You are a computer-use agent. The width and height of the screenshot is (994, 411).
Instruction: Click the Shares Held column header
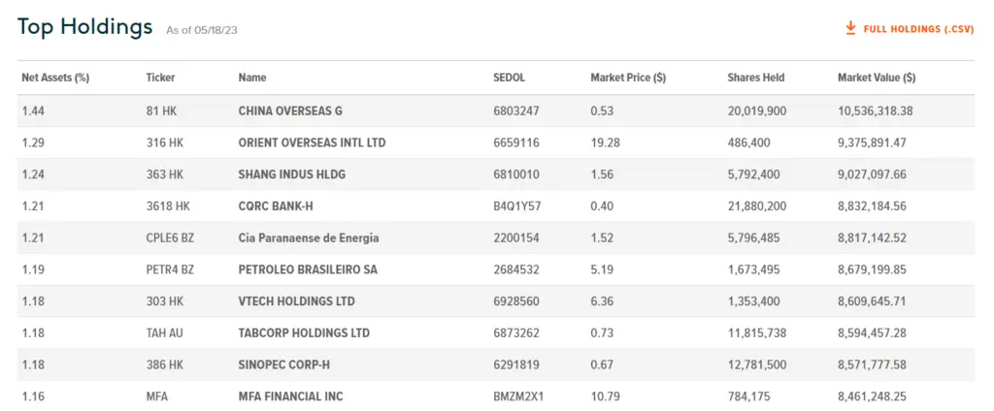pyautogui.click(x=755, y=78)
